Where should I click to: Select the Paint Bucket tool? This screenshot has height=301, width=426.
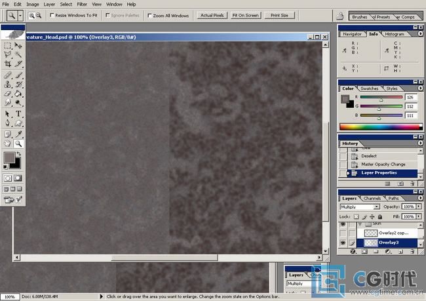click(18, 94)
